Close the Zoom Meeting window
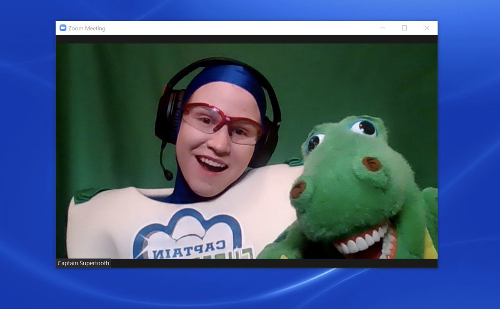The width and height of the screenshot is (500, 309). [427, 28]
